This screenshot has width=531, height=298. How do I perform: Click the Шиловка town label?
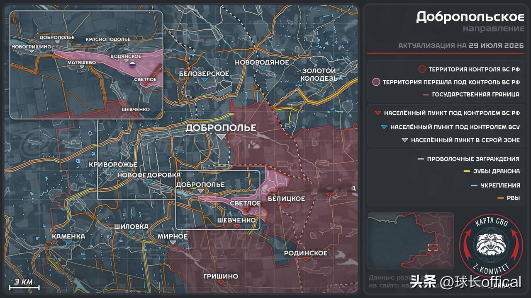coord(132,226)
